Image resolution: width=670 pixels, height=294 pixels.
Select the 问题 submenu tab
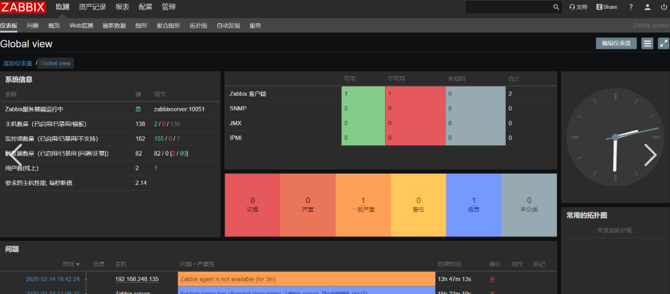tap(32, 26)
